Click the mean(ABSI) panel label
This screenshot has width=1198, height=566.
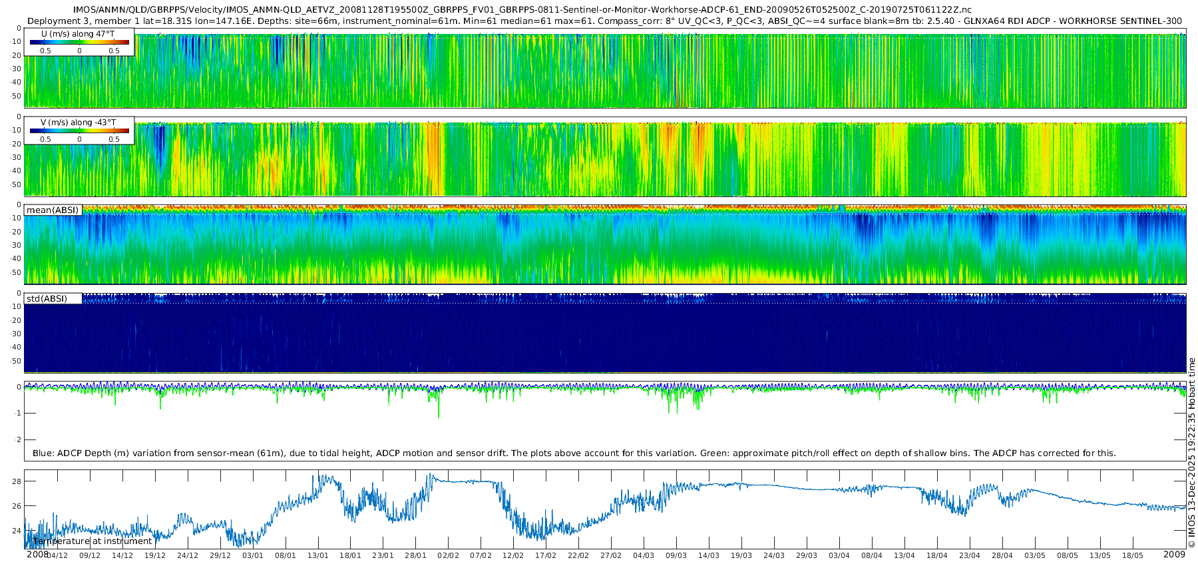coord(53,210)
